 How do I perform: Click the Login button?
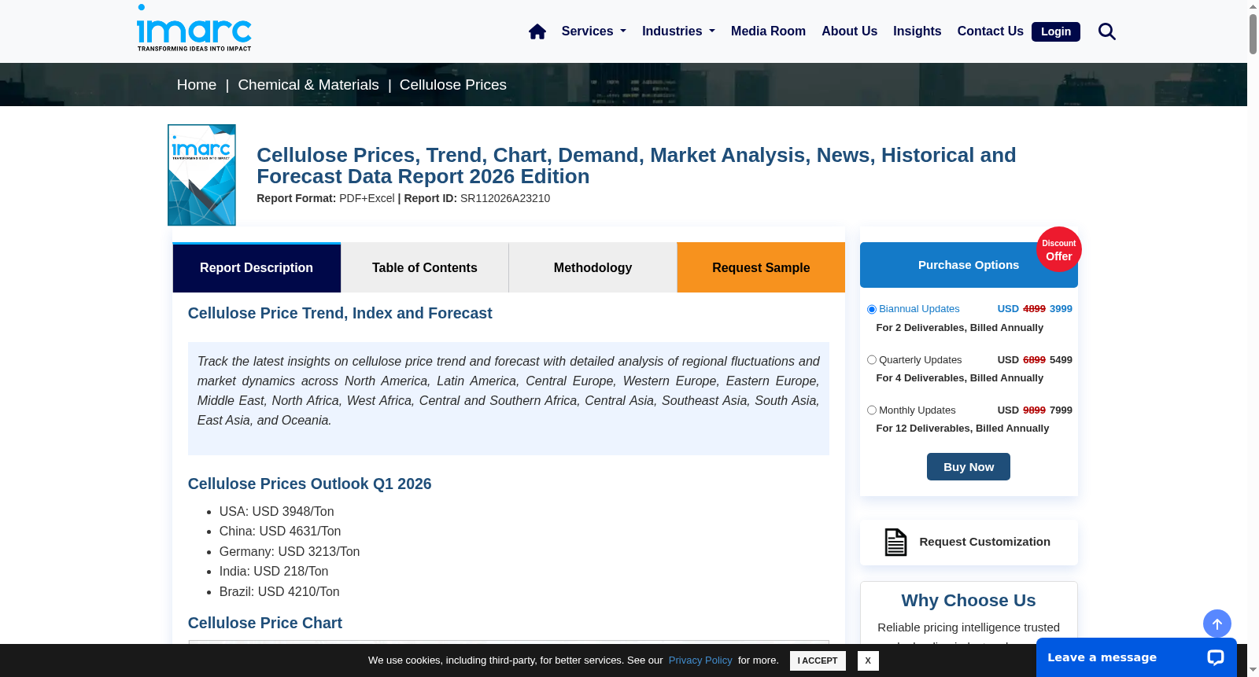1056,31
